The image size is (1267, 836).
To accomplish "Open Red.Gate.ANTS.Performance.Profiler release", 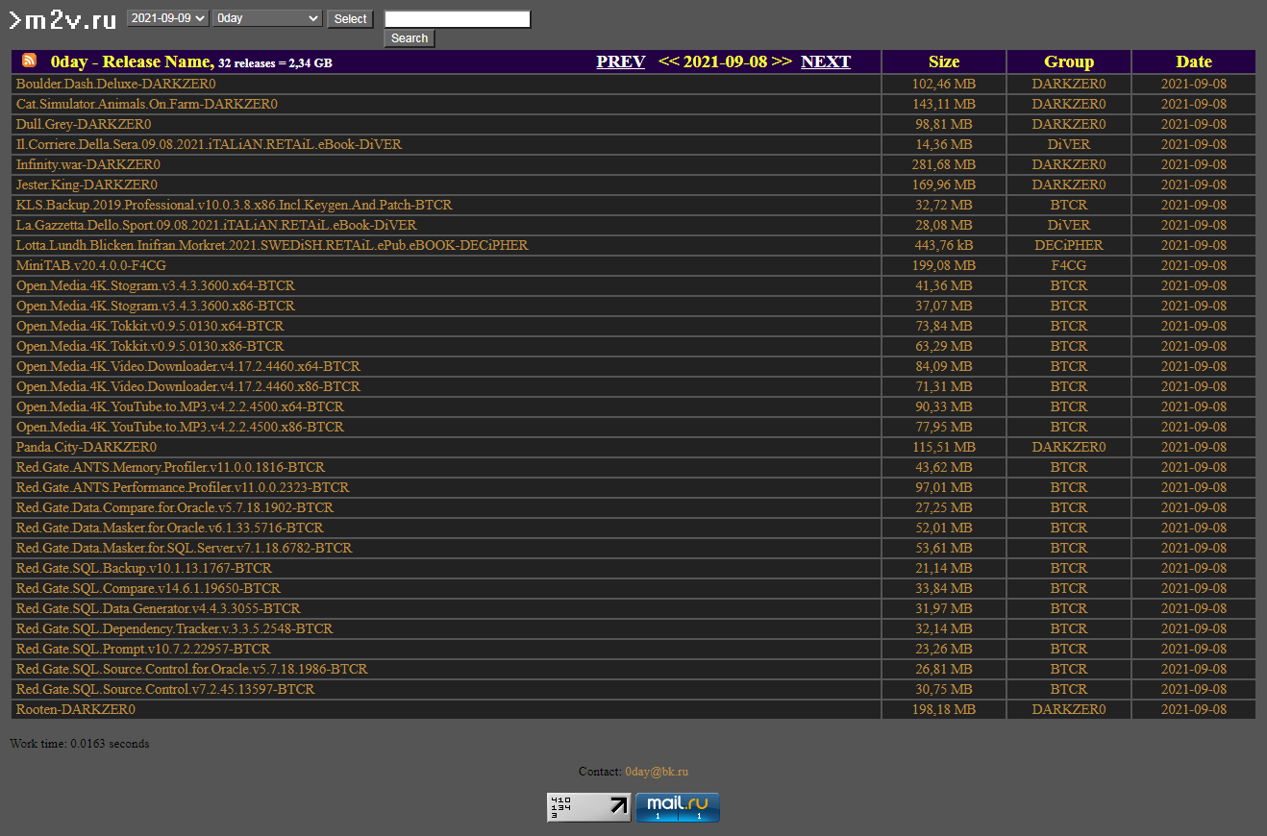I will (x=183, y=487).
